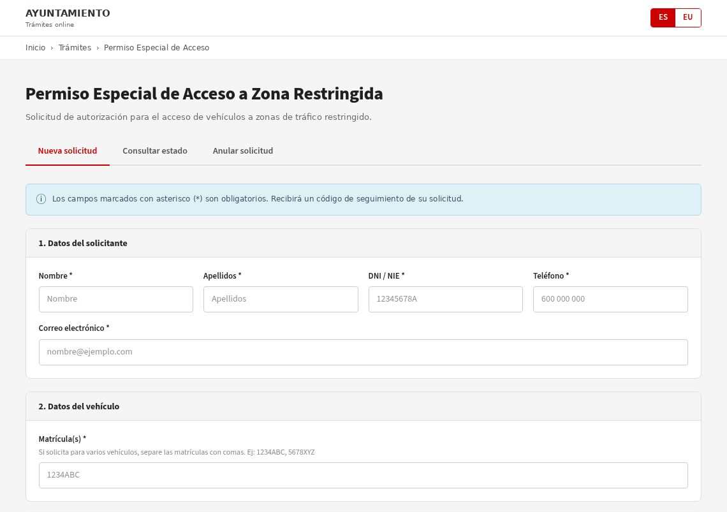Click the matrículas hint text 'Si solicita para varios vehículos'
Viewport: 727px width, 512px height.
[177, 452]
